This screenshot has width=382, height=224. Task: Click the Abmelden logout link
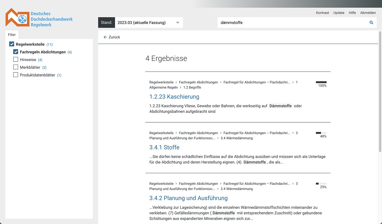point(368,13)
